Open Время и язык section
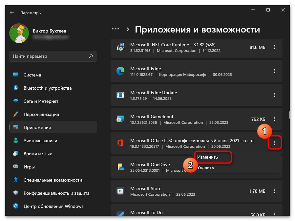Screen dimensions: 295x221 [53, 154]
